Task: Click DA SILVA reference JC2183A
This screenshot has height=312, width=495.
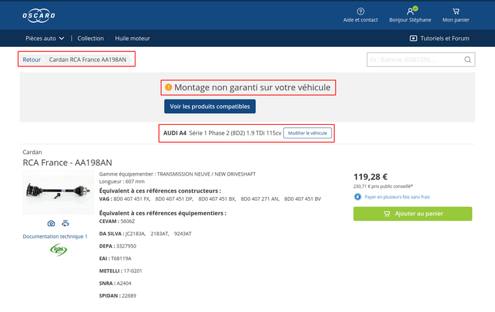Action: (x=135, y=233)
